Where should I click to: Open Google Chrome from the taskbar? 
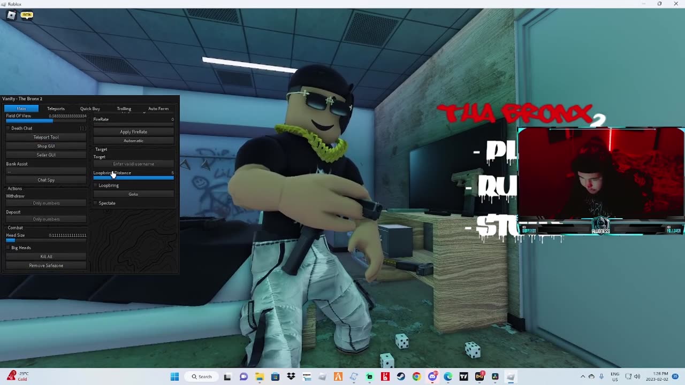coord(416,377)
